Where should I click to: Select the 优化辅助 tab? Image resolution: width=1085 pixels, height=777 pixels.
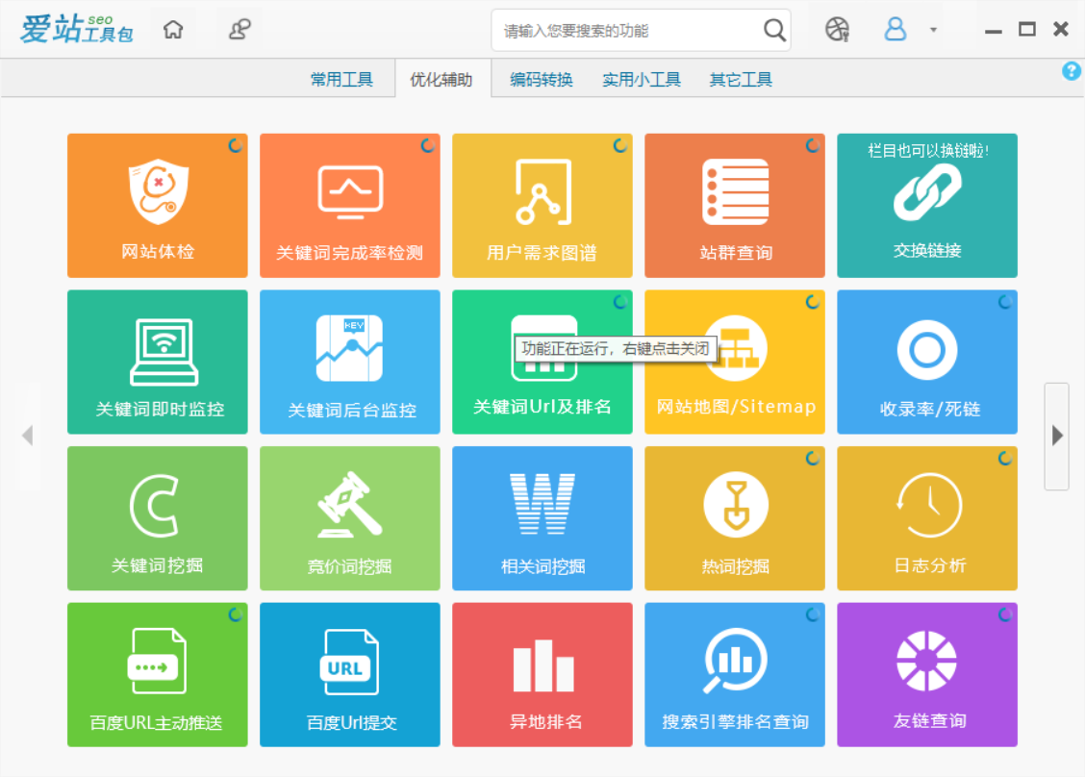(x=442, y=80)
